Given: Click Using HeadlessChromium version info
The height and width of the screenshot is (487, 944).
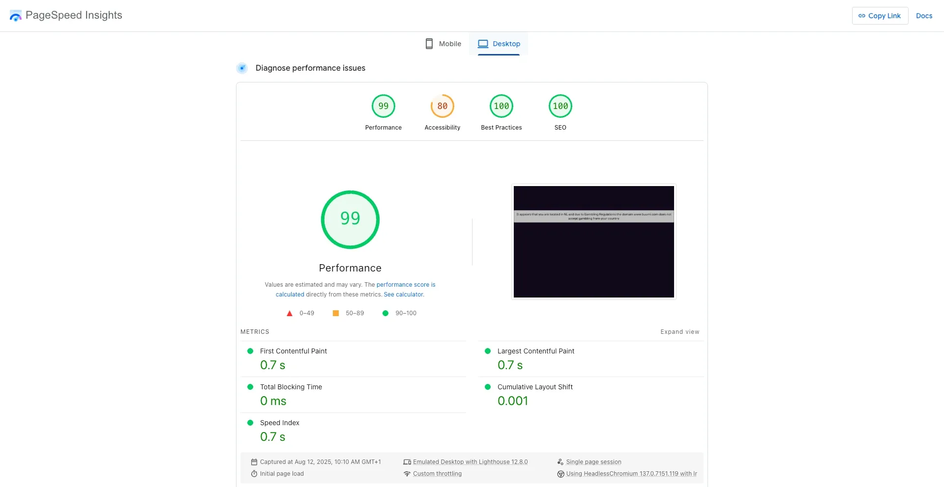Looking at the screenshot, I should click(x=631, y=474).
